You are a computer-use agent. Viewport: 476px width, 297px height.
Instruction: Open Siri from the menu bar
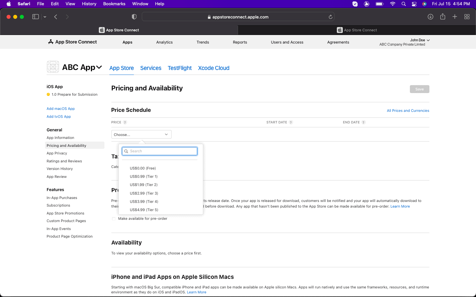424,4
